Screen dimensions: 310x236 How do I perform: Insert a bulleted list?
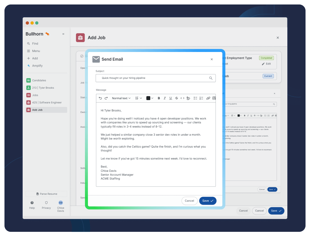click(195, 98)
